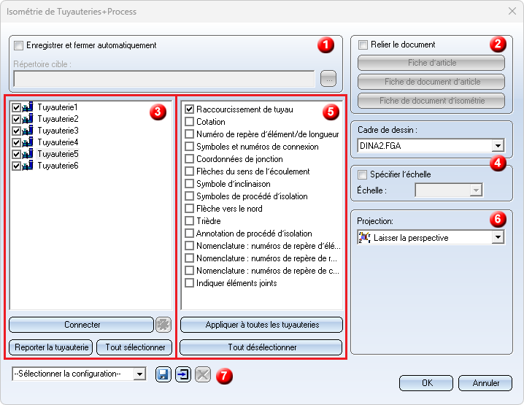The height and width of the screenshot is (405, 524).
Task: Uncheck the Tuyauterie2 checkbox
Action: (x=16, y=119)
